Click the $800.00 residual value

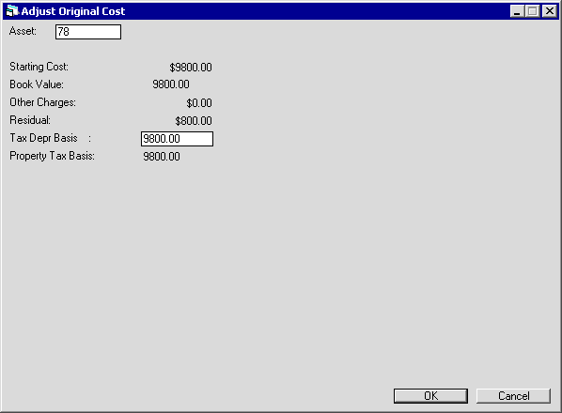coord(194,121)
